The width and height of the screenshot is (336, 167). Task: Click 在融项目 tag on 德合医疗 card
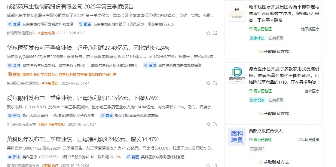(276, 100)
